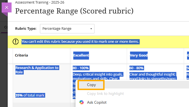Choose Ask Copilot in context menu

(97, 102)
